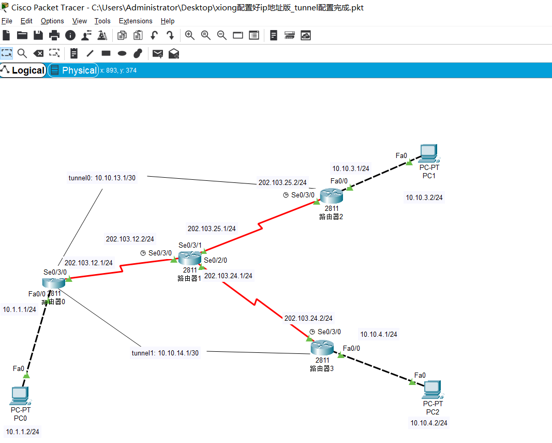The width and height of the screenshot is (552, 443).
Task: Select the Delete tool in the tools palette
Action: point(38,53)
